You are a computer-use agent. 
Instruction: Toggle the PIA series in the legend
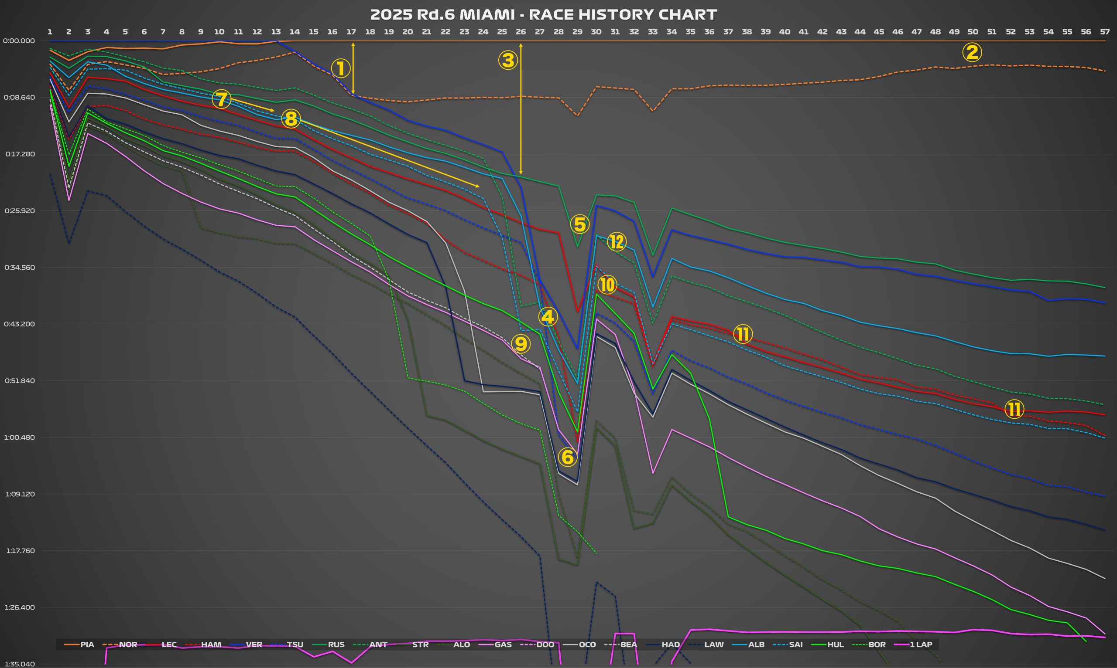[x=87, y=644]
